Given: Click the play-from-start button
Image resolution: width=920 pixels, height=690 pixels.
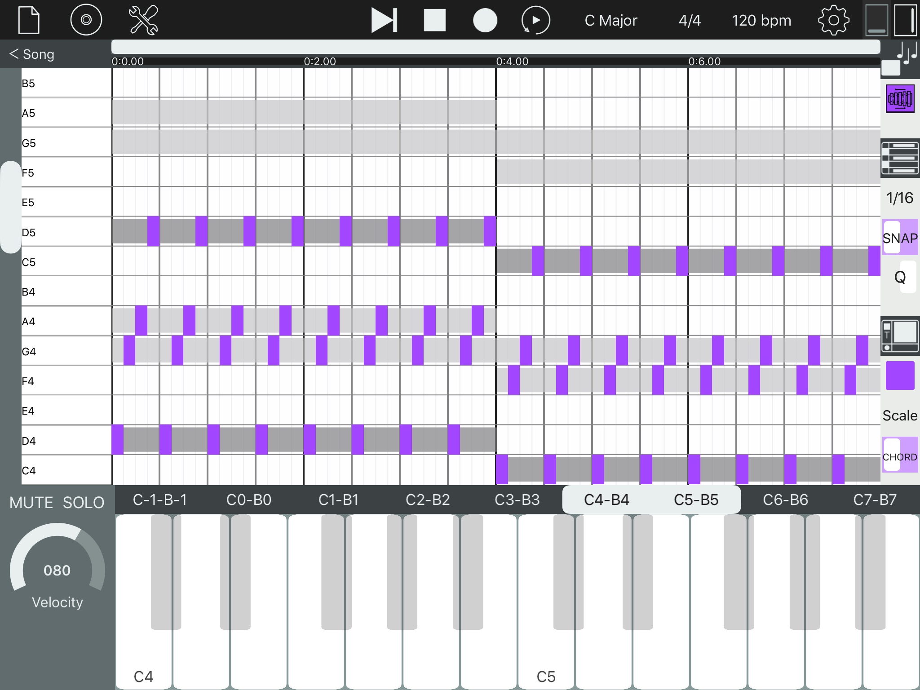Looking at the screenshot, I should pos(385,20).
